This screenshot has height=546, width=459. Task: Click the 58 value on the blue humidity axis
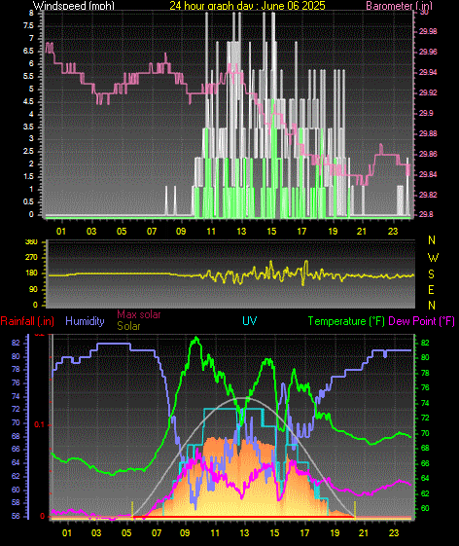(x=16, y=503)
